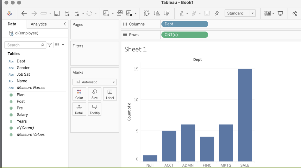Toggle presentation mode

(x=280, y=13)
